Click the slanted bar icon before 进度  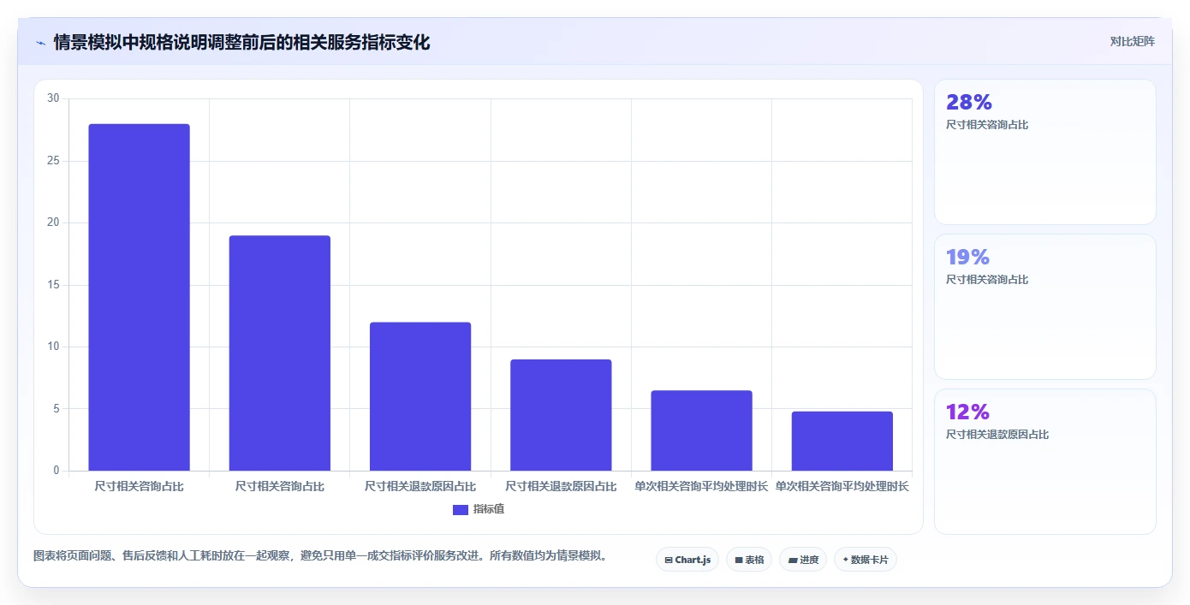tap(793, 561)
